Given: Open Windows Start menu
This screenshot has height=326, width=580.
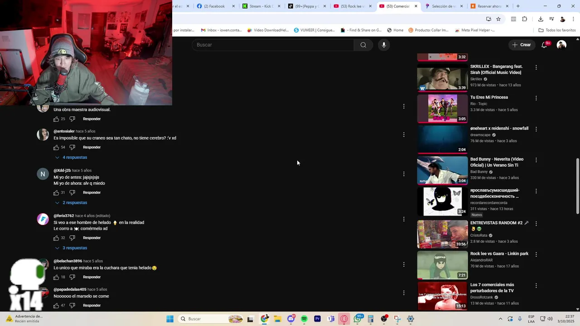Looking at the screenshot, I should pyautogui.click(x=170, y=319).
